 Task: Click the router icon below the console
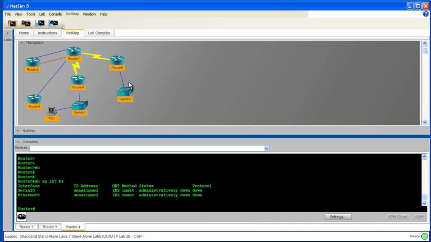22,217
